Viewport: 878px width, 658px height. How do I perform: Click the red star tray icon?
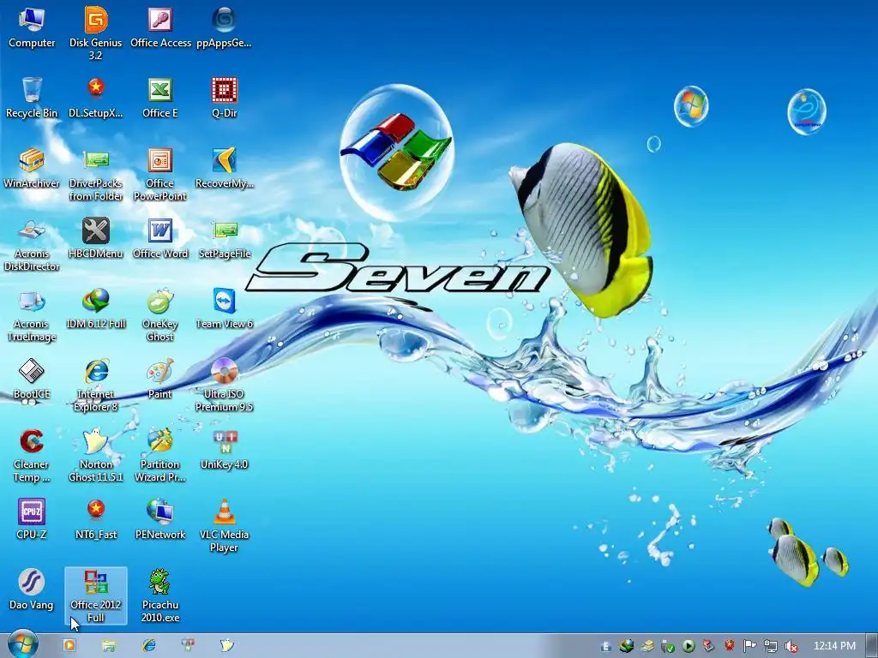729,646
